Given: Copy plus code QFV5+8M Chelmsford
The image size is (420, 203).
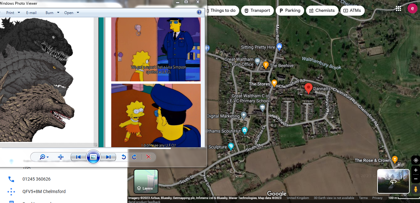Looking at the screenshot, I should [44, 191].
